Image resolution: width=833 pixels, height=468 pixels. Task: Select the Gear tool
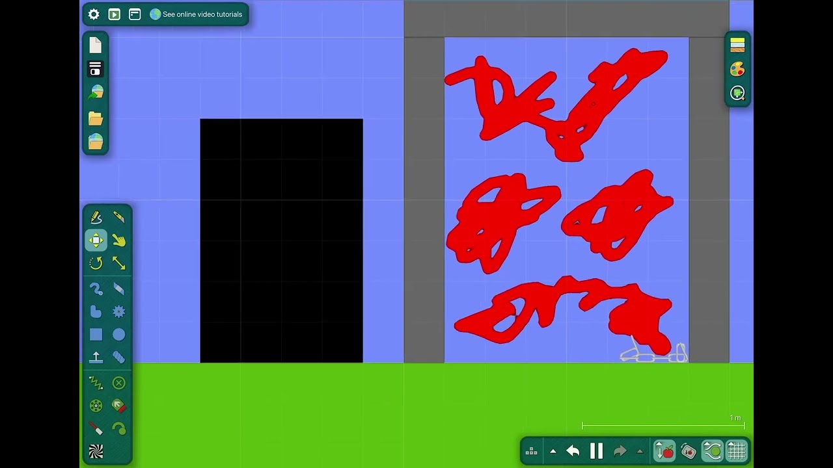coord(118,311)
